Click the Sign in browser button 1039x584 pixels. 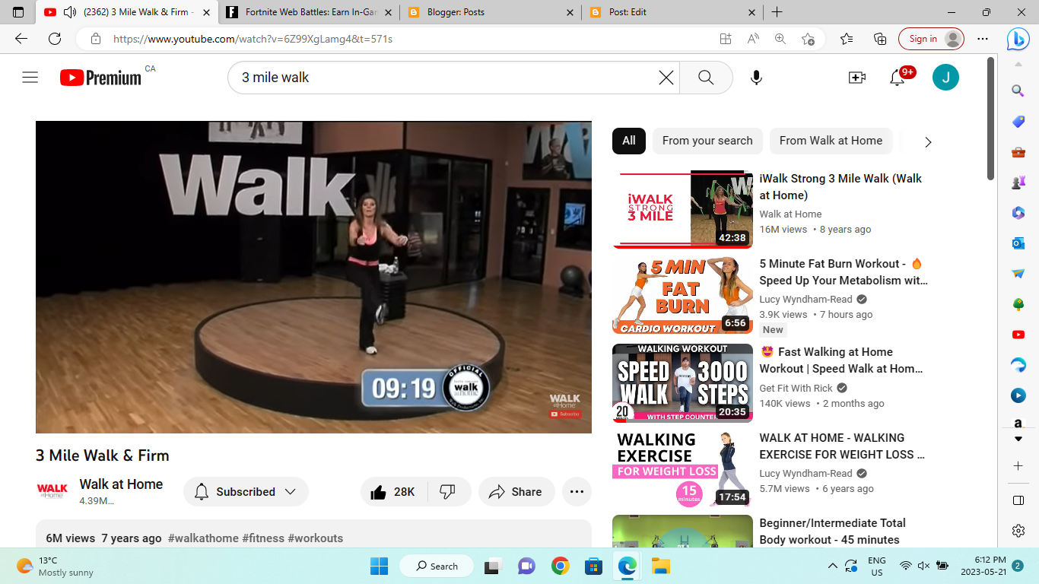coord(931,39)
